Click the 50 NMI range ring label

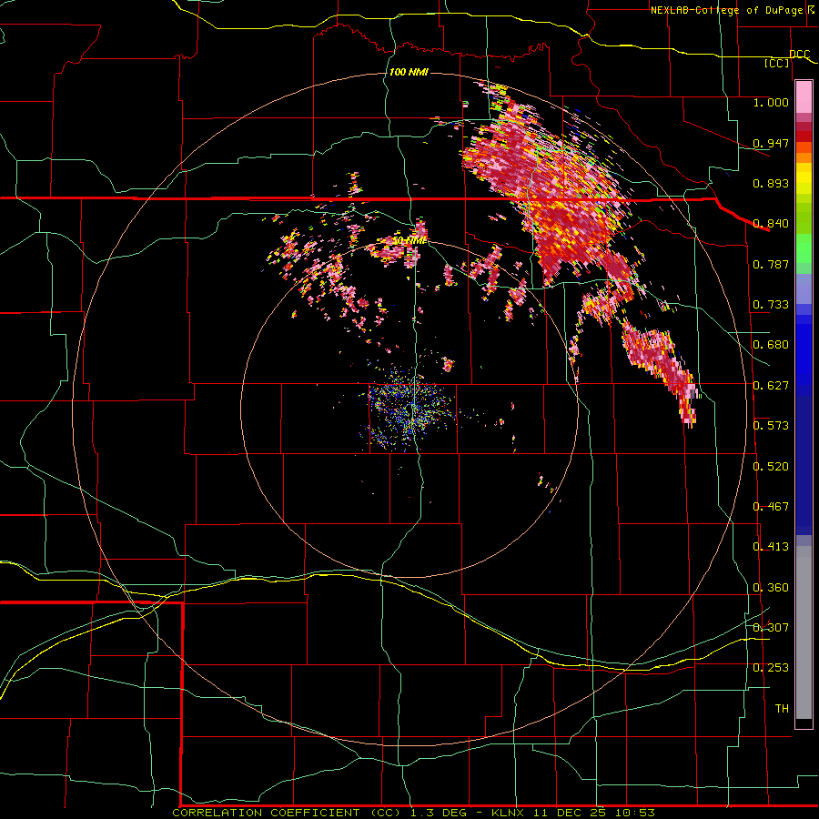[409, 241]
